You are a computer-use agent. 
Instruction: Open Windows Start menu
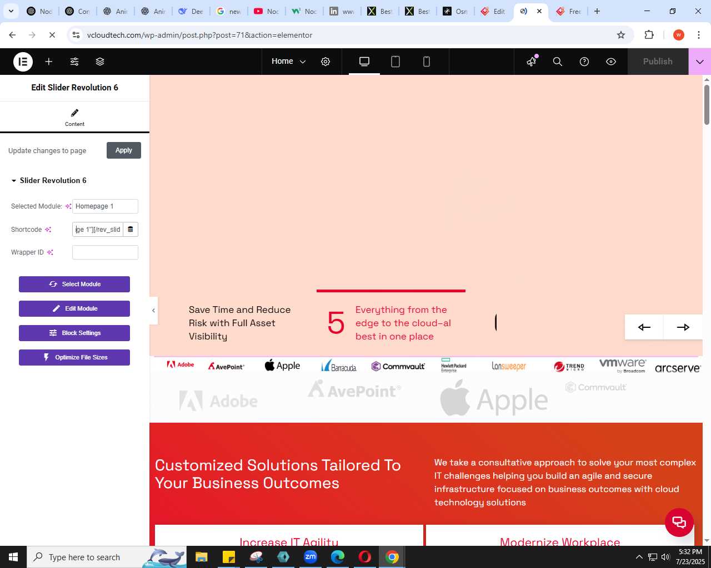coord(13,557)
